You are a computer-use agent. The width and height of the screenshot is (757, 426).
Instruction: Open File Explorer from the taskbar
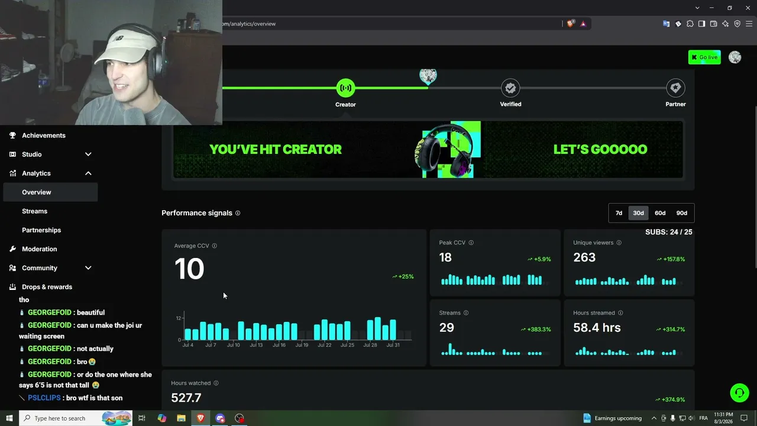point(182,418)
